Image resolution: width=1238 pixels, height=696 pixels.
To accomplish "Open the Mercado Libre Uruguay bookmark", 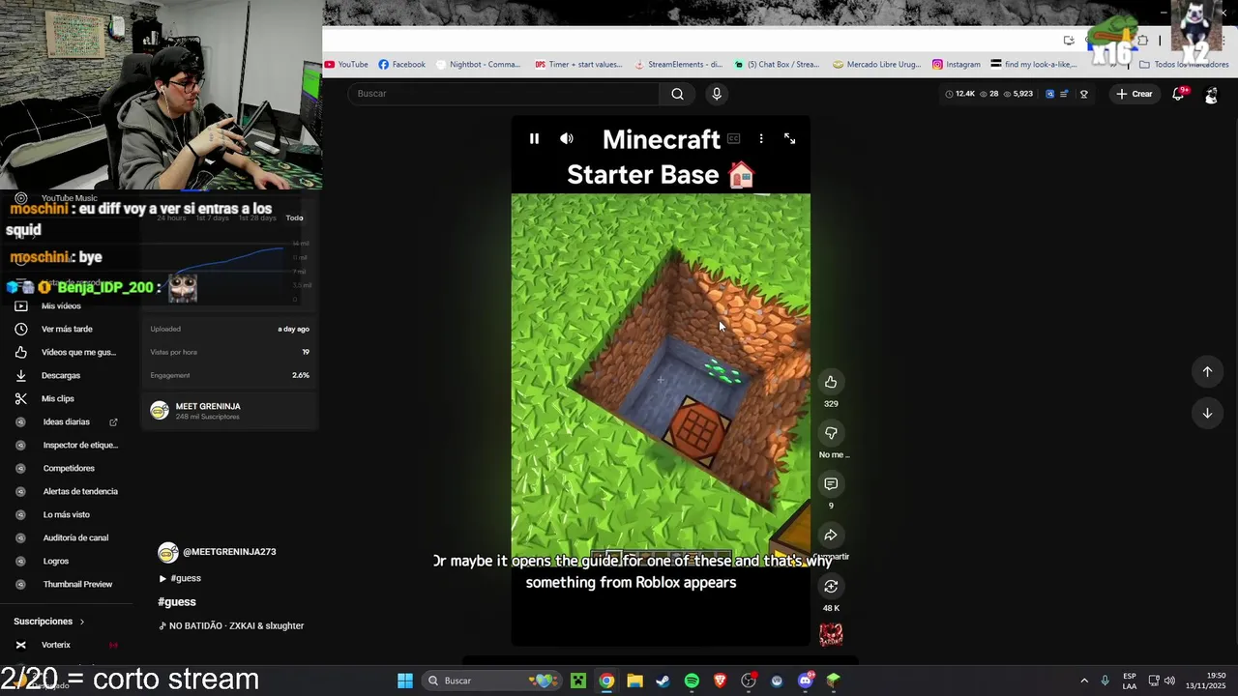I will [877, 65].
